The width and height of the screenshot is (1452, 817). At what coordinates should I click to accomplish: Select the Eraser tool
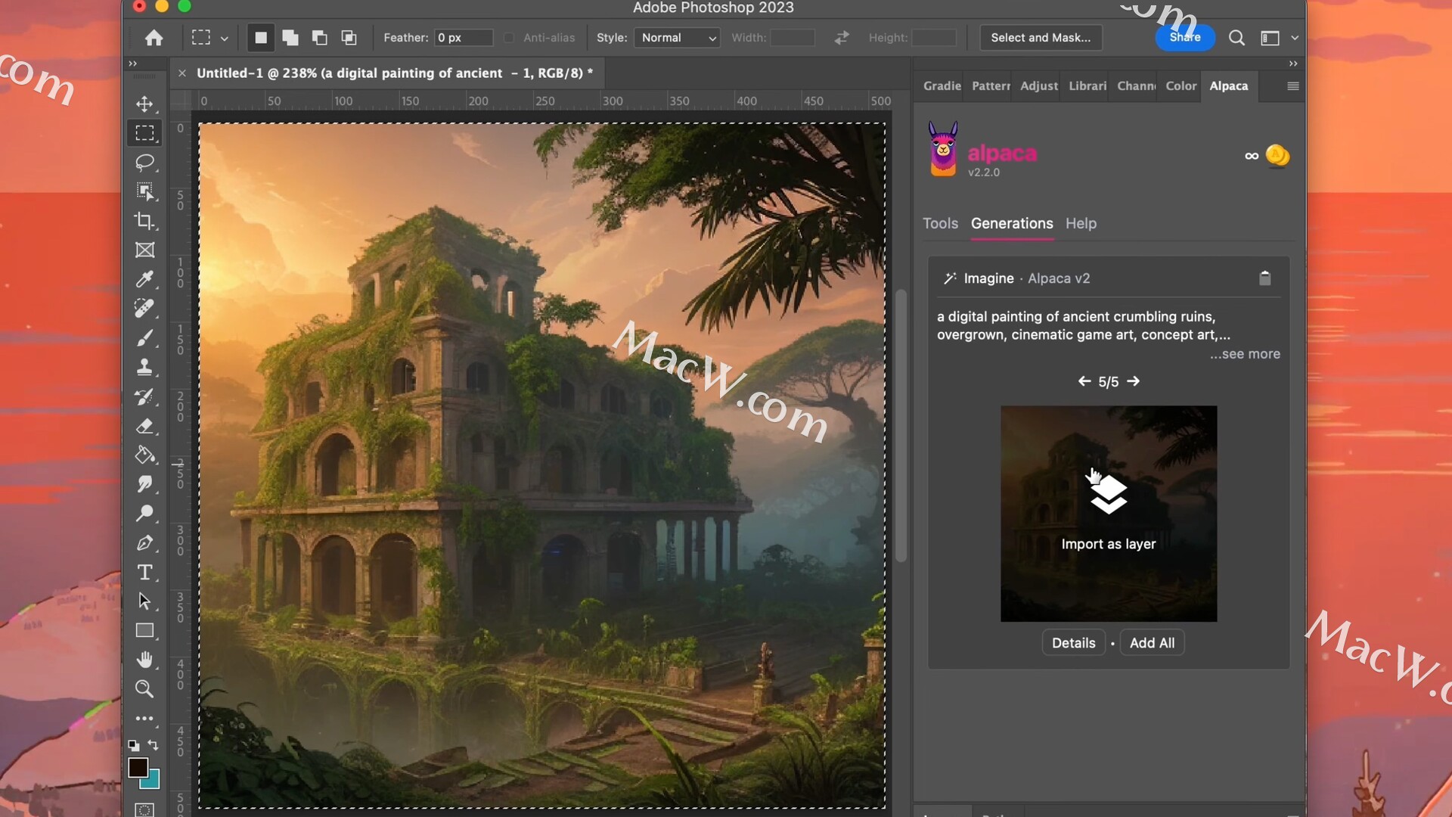[x=144, y=426]
